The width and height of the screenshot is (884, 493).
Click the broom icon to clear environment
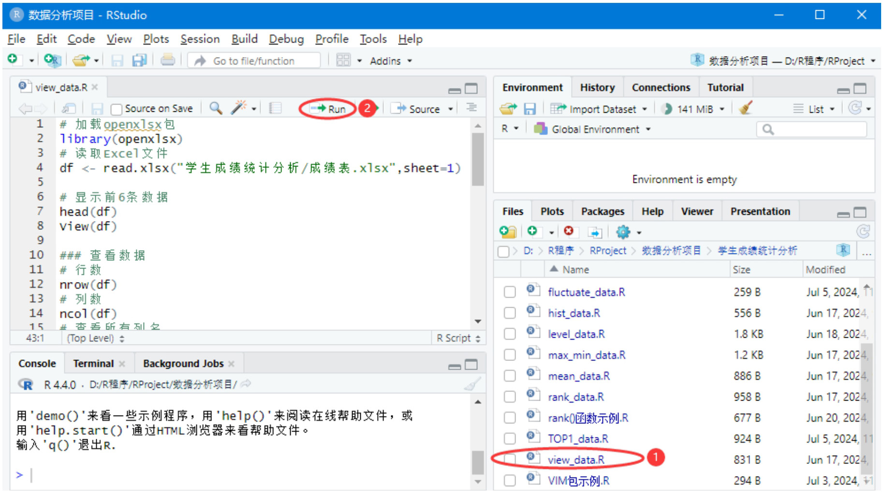(745, 108)
